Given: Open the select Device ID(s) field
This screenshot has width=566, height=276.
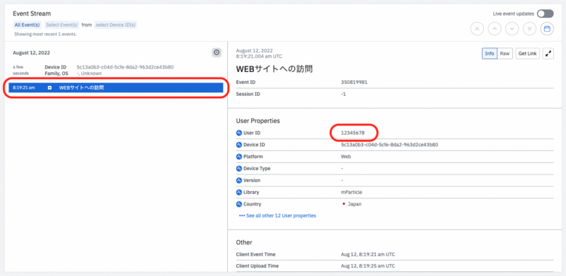Looking at the screenshot, I should [115, 25].
